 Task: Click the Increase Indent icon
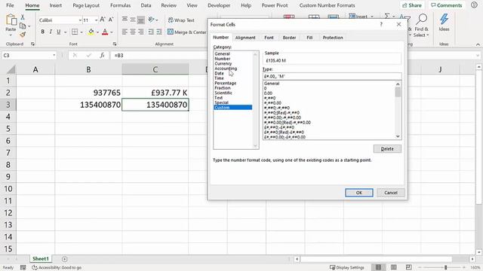159,32
